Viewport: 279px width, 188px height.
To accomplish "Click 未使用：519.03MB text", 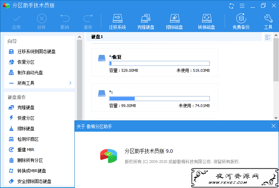I will click(193, 70).
